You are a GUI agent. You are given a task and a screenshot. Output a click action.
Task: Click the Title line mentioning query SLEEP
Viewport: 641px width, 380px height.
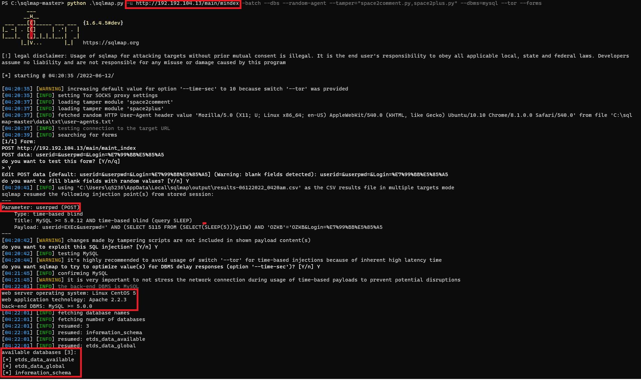pos(103,221)
